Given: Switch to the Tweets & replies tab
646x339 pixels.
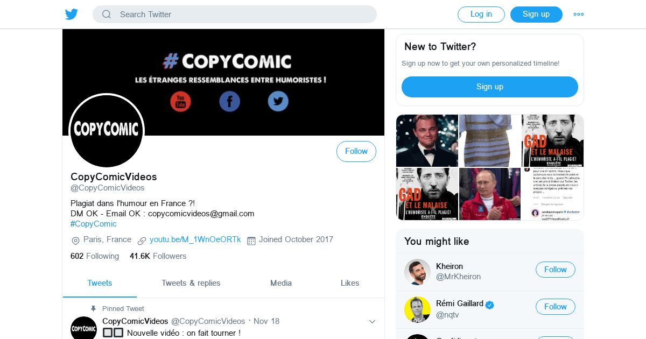Looking at the screenshot, I should pos(191,283).
